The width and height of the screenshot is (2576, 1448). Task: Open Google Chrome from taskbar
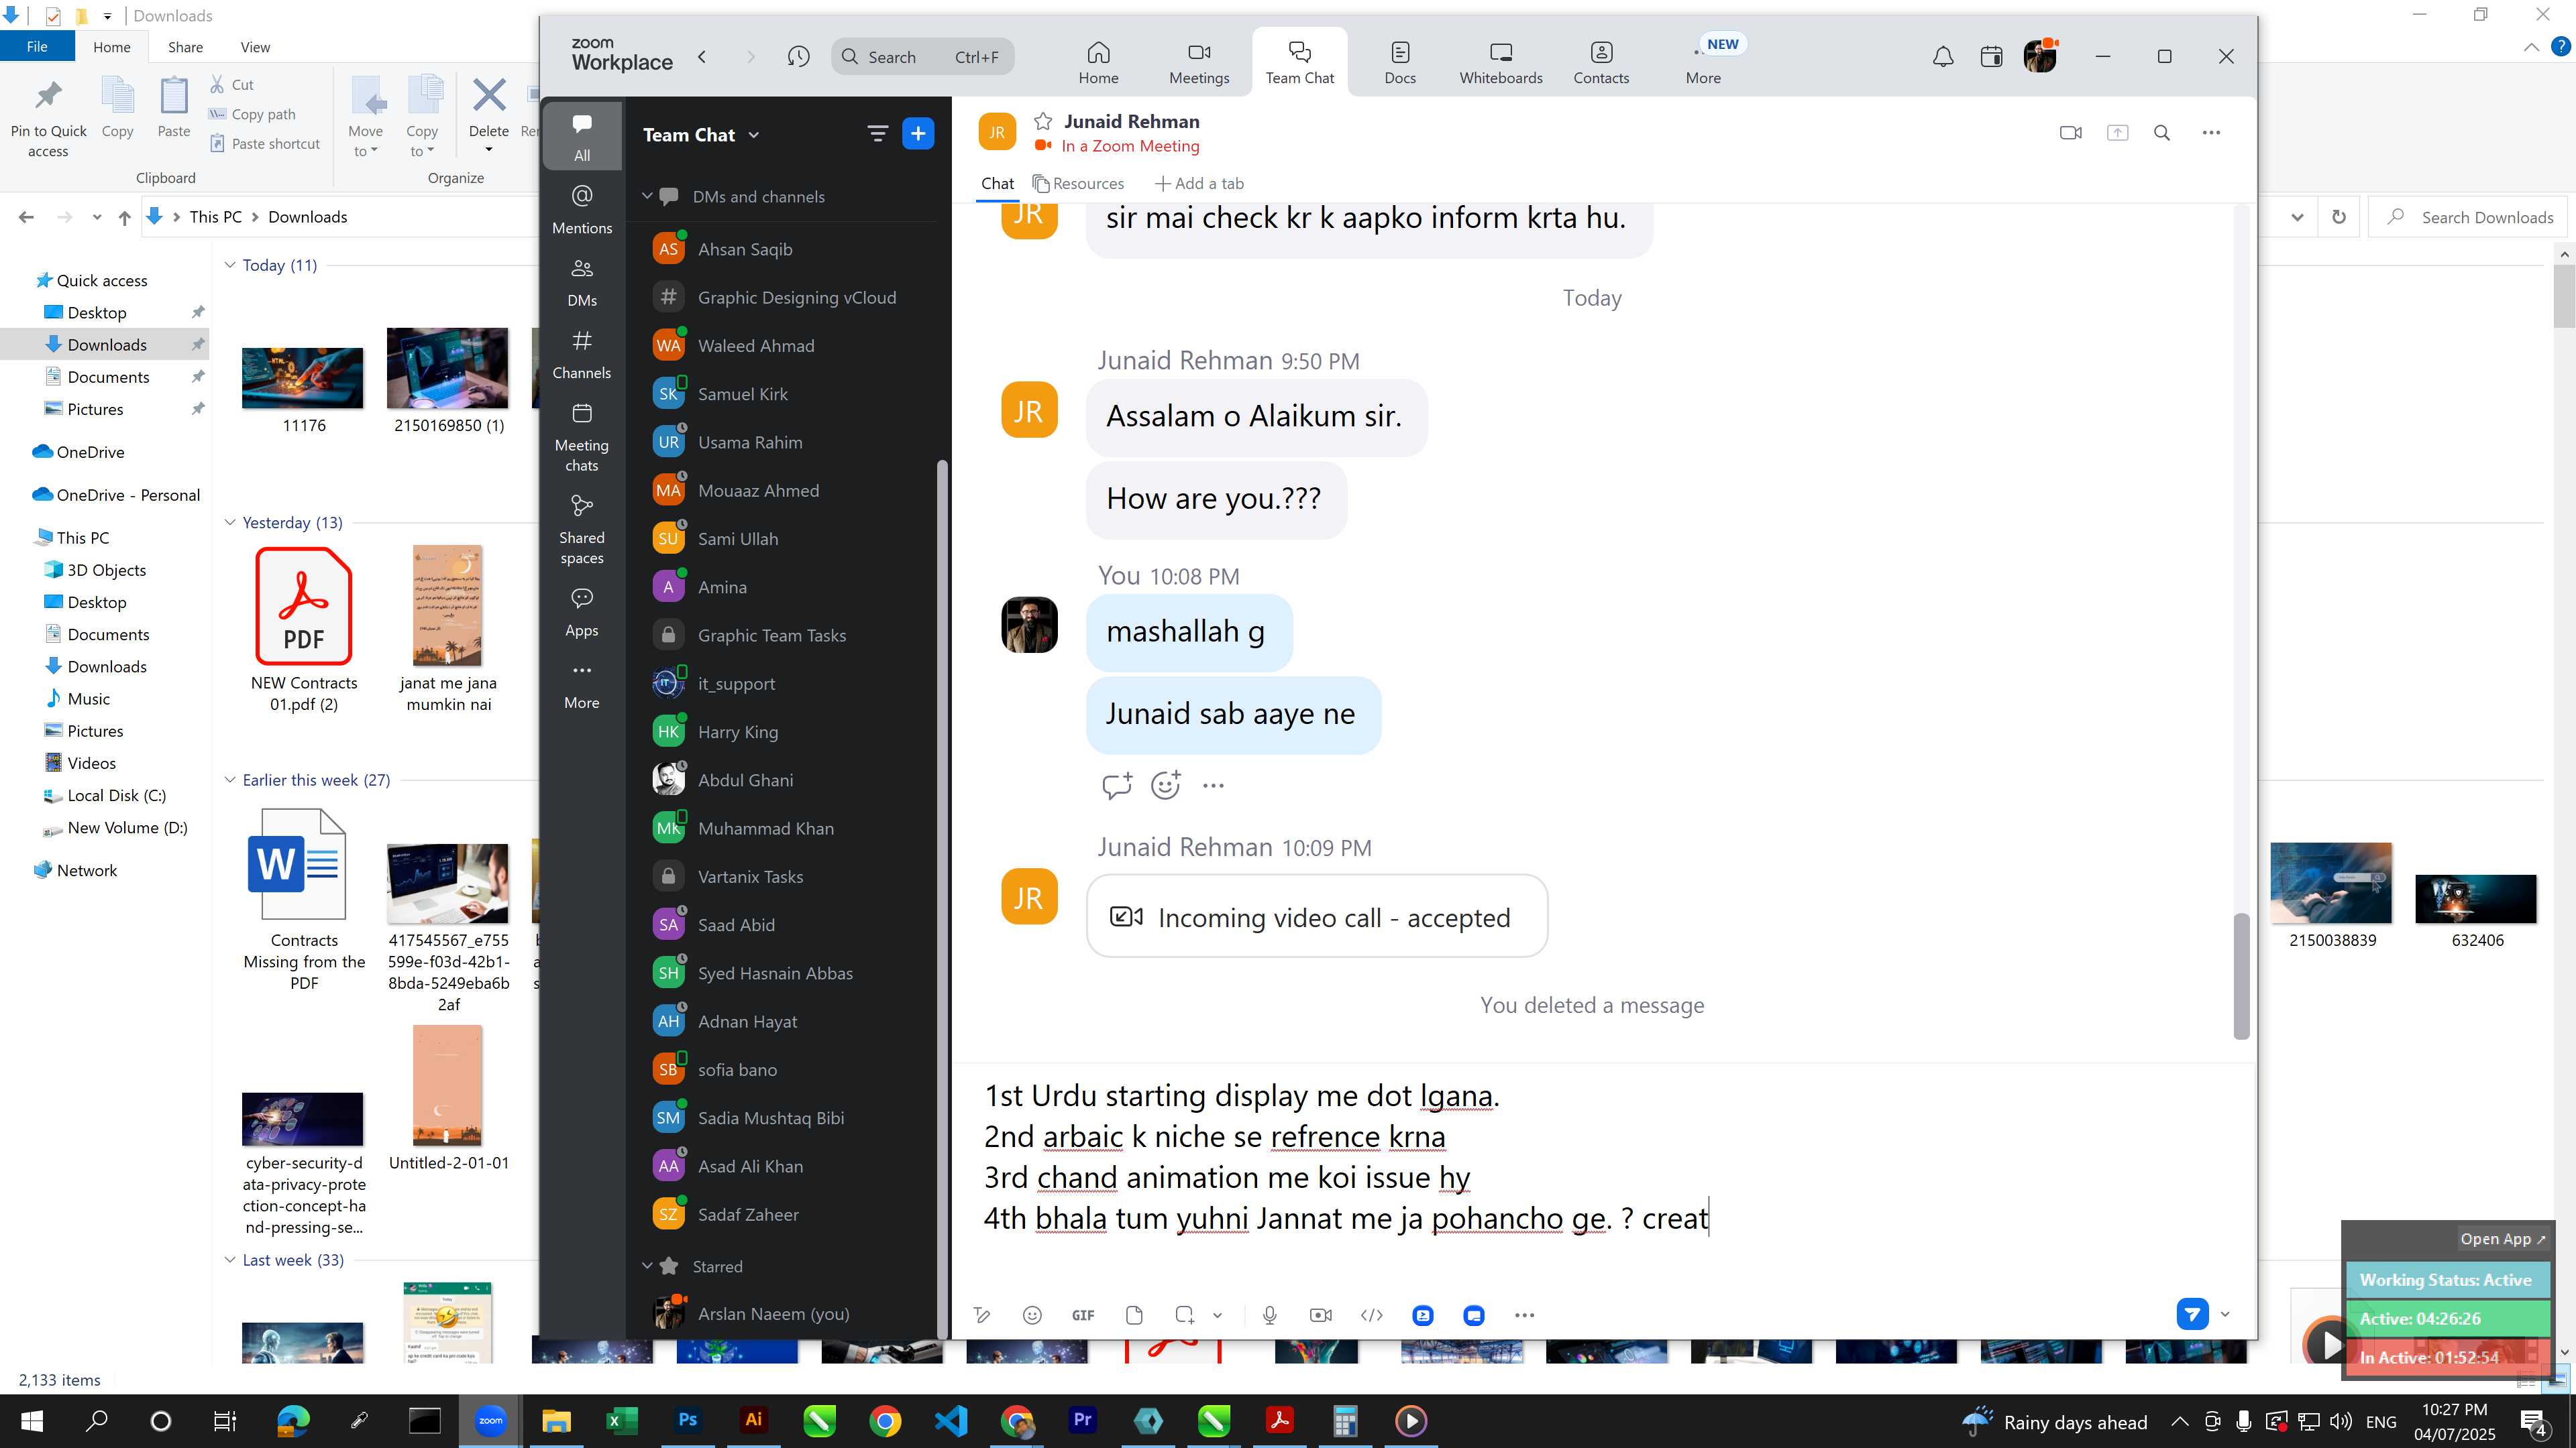point(884,1420)
